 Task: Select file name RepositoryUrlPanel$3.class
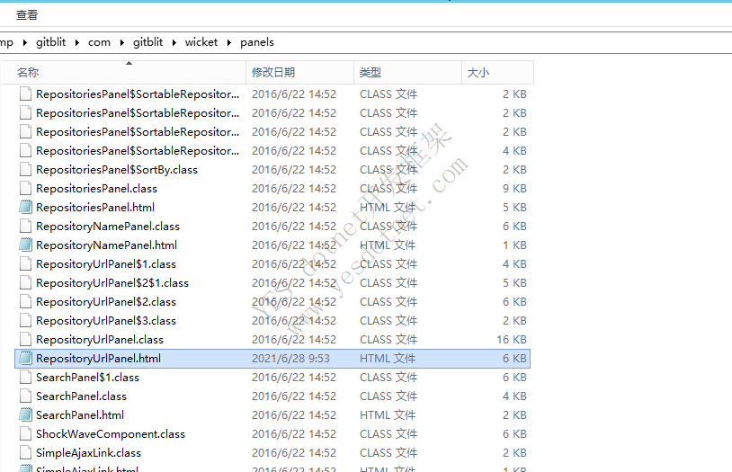(106, 321)
